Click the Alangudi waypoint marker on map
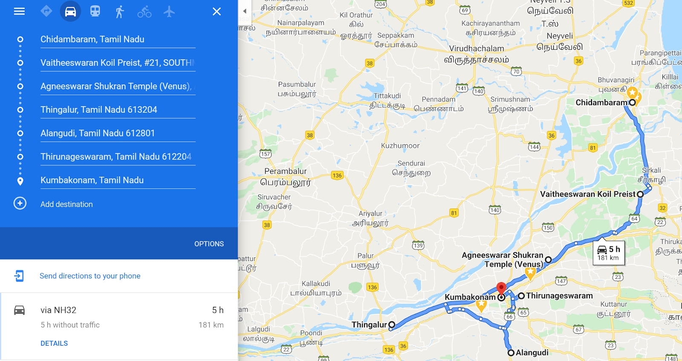Viewport: 682px width, 361px height. pos(511,353)
